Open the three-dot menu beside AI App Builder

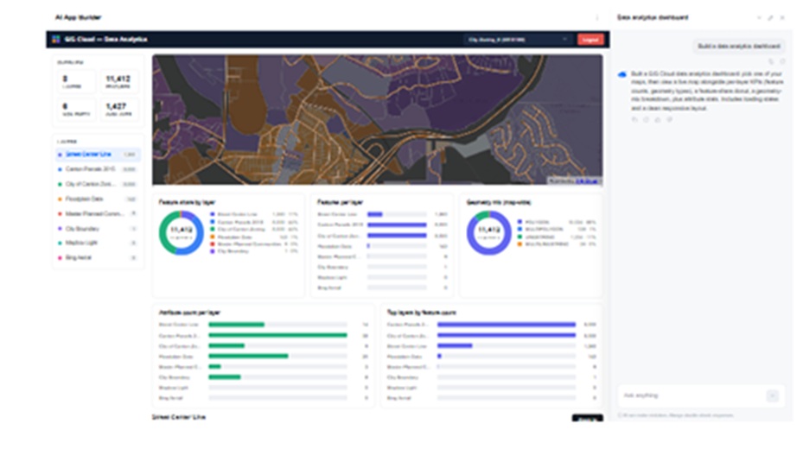pyautogui.click(x=597, y=18)
